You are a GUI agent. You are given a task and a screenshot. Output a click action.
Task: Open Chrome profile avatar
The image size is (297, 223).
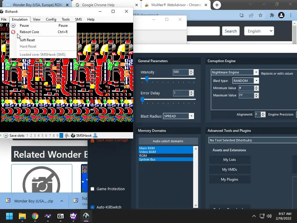tap(281, 15)
